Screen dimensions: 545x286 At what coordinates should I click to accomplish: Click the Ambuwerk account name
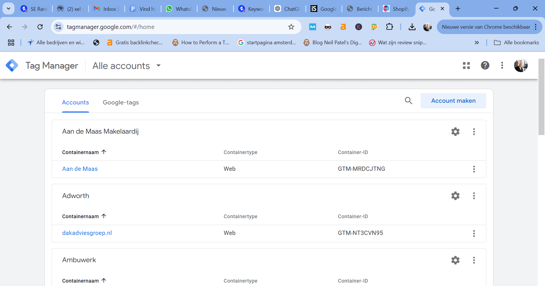tap(79, 260)
